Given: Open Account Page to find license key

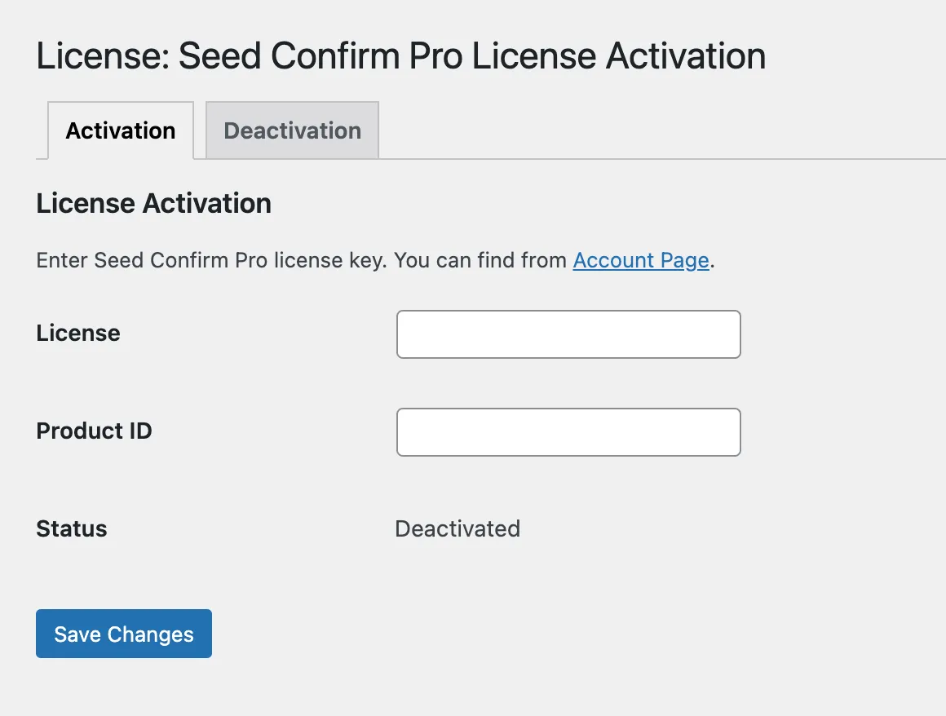Looking at the screenshot, I should (x=641, y=260).
